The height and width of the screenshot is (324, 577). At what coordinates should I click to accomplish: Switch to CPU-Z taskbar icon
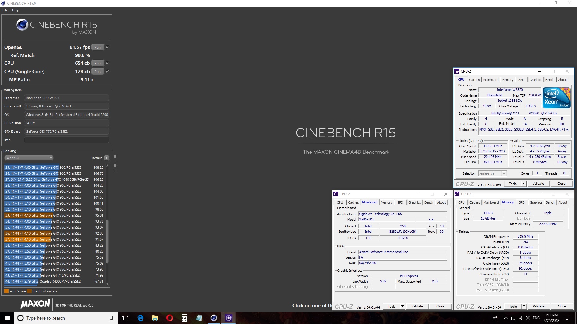point(229,318)
